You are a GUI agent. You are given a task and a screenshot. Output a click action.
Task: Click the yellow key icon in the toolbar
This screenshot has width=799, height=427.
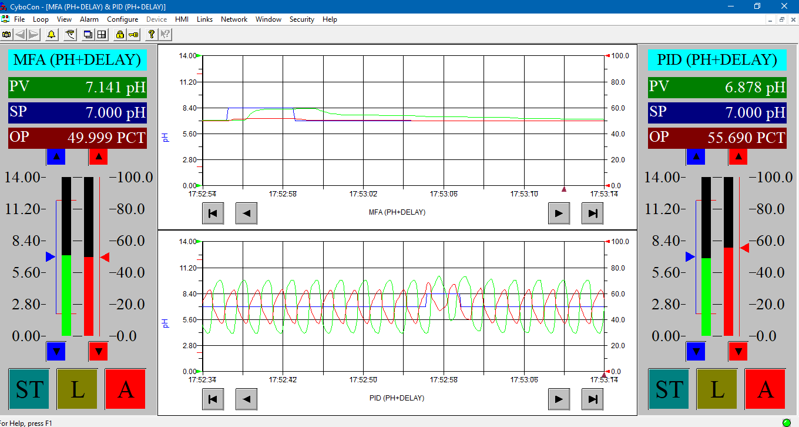point(133,35)
